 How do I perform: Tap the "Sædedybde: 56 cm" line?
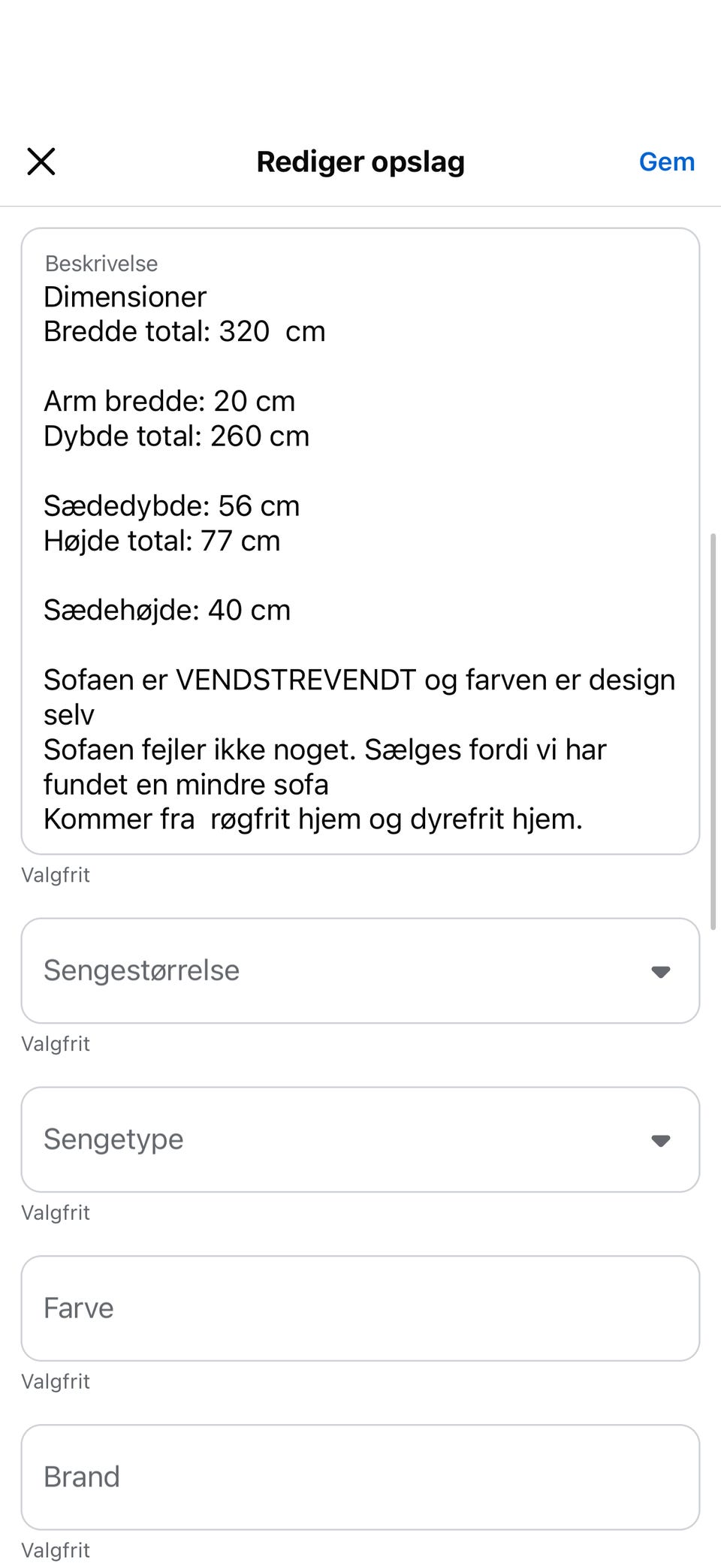[x=171, y=506]
